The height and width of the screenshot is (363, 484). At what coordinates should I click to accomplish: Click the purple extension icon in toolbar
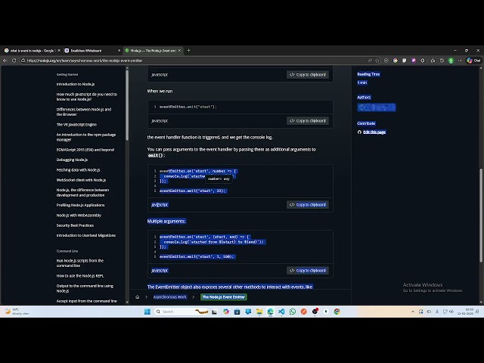click(414, 60)
